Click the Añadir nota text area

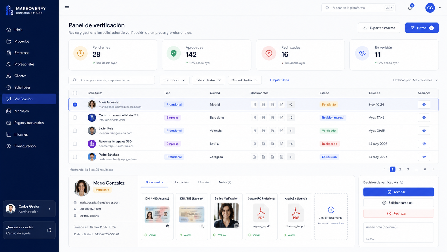point(398,232)
